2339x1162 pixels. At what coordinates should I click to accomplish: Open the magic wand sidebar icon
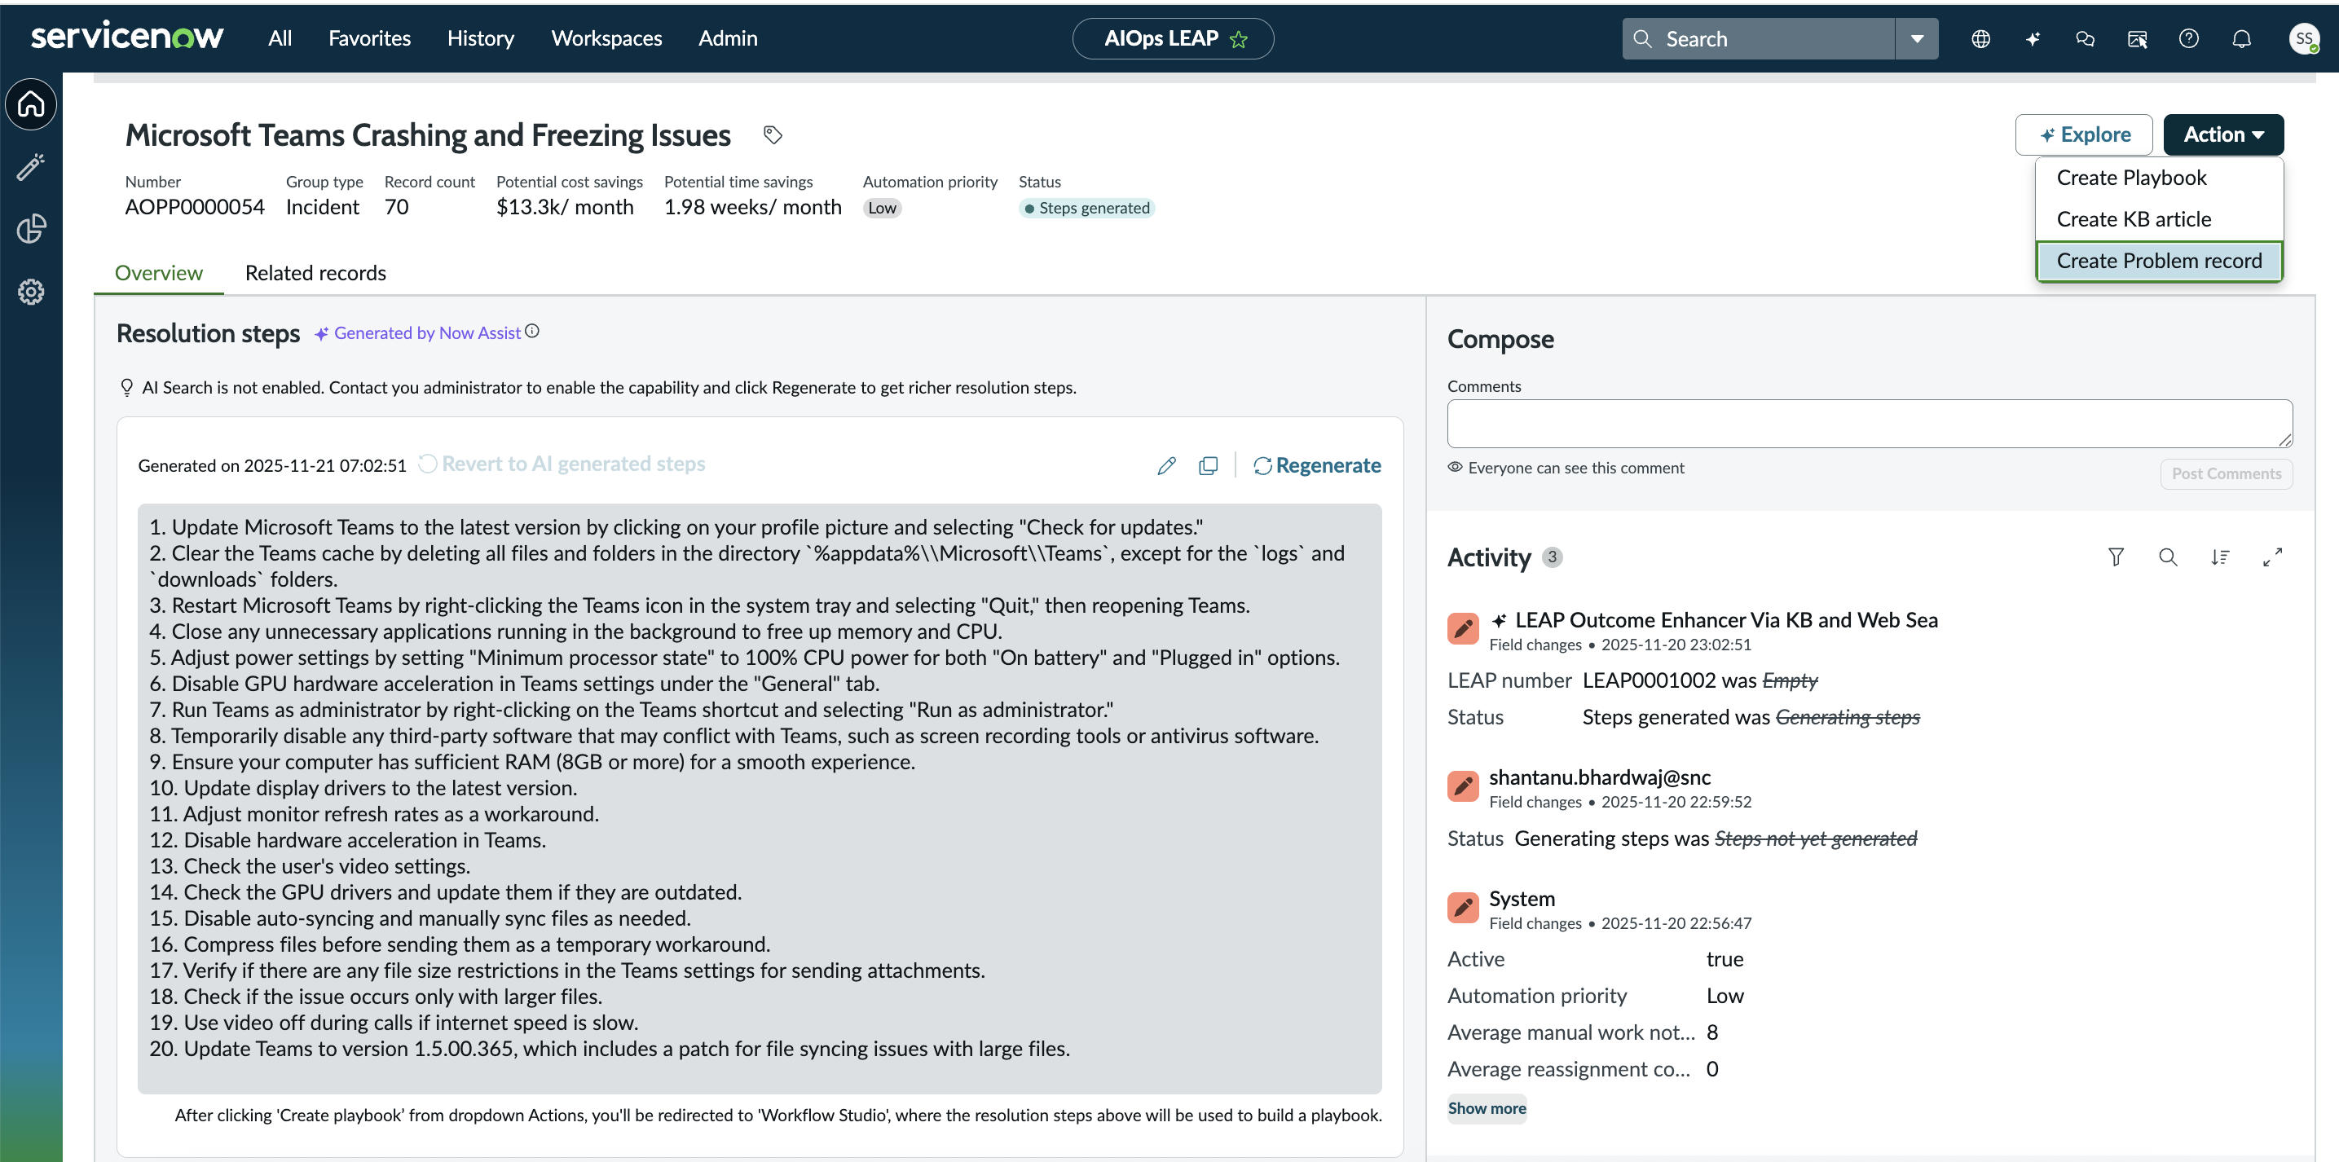pyautogui.click(x=31, y=167)
